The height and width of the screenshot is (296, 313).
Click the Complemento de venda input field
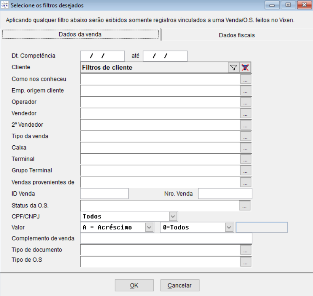[166, 238]
